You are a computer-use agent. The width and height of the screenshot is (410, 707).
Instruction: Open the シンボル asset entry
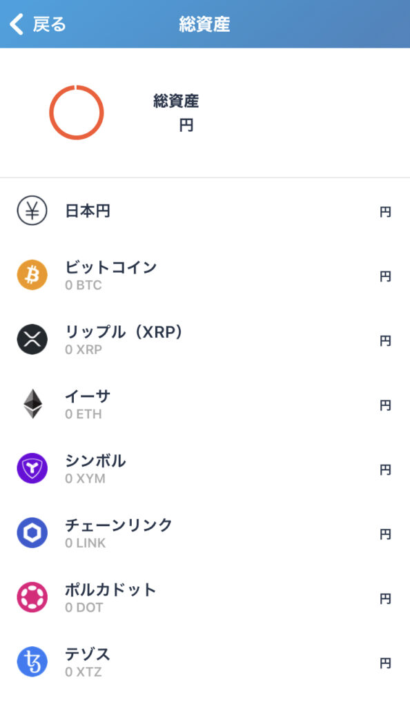click(205, 469)
